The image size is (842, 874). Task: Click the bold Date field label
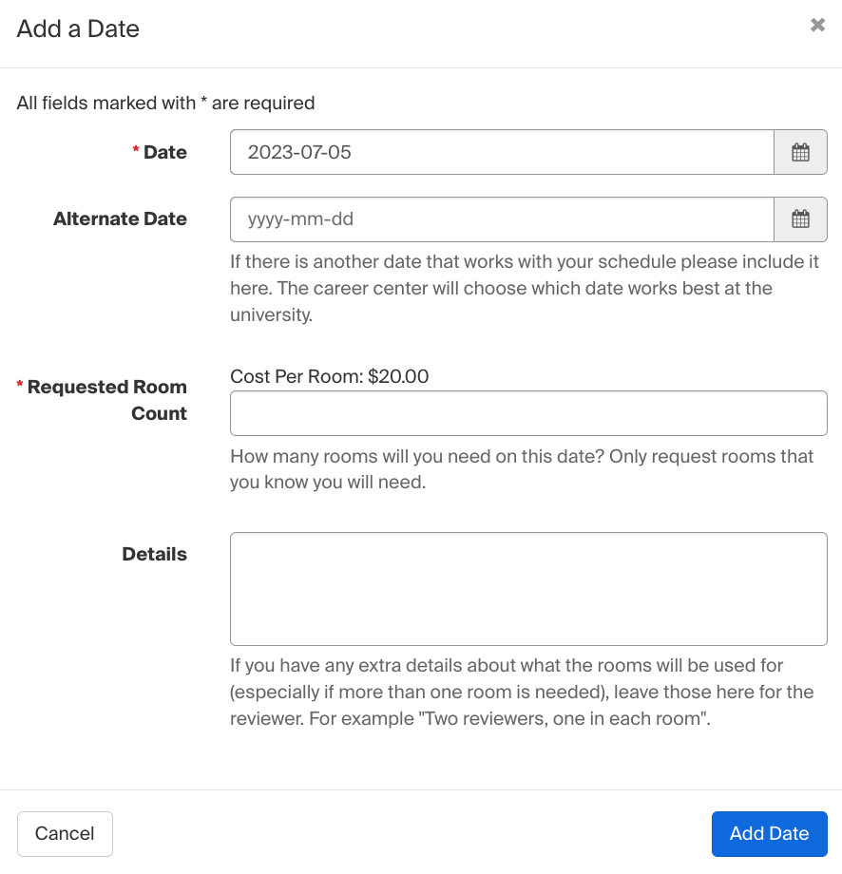[165, 153]
